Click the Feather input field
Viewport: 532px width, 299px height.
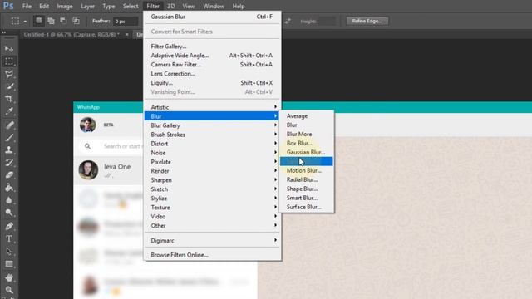[x=126, y=22]
